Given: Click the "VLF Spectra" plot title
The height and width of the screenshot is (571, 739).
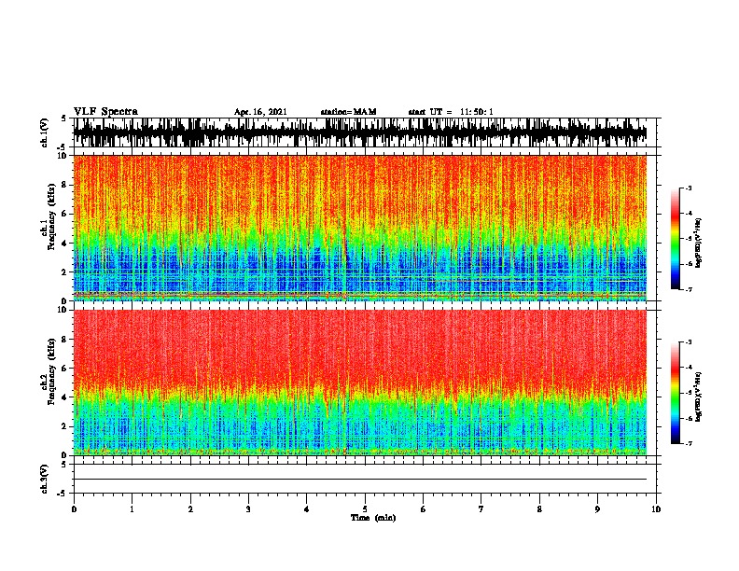Looking at the screenshot, I should pyautogui.click(x=105, y=112).
